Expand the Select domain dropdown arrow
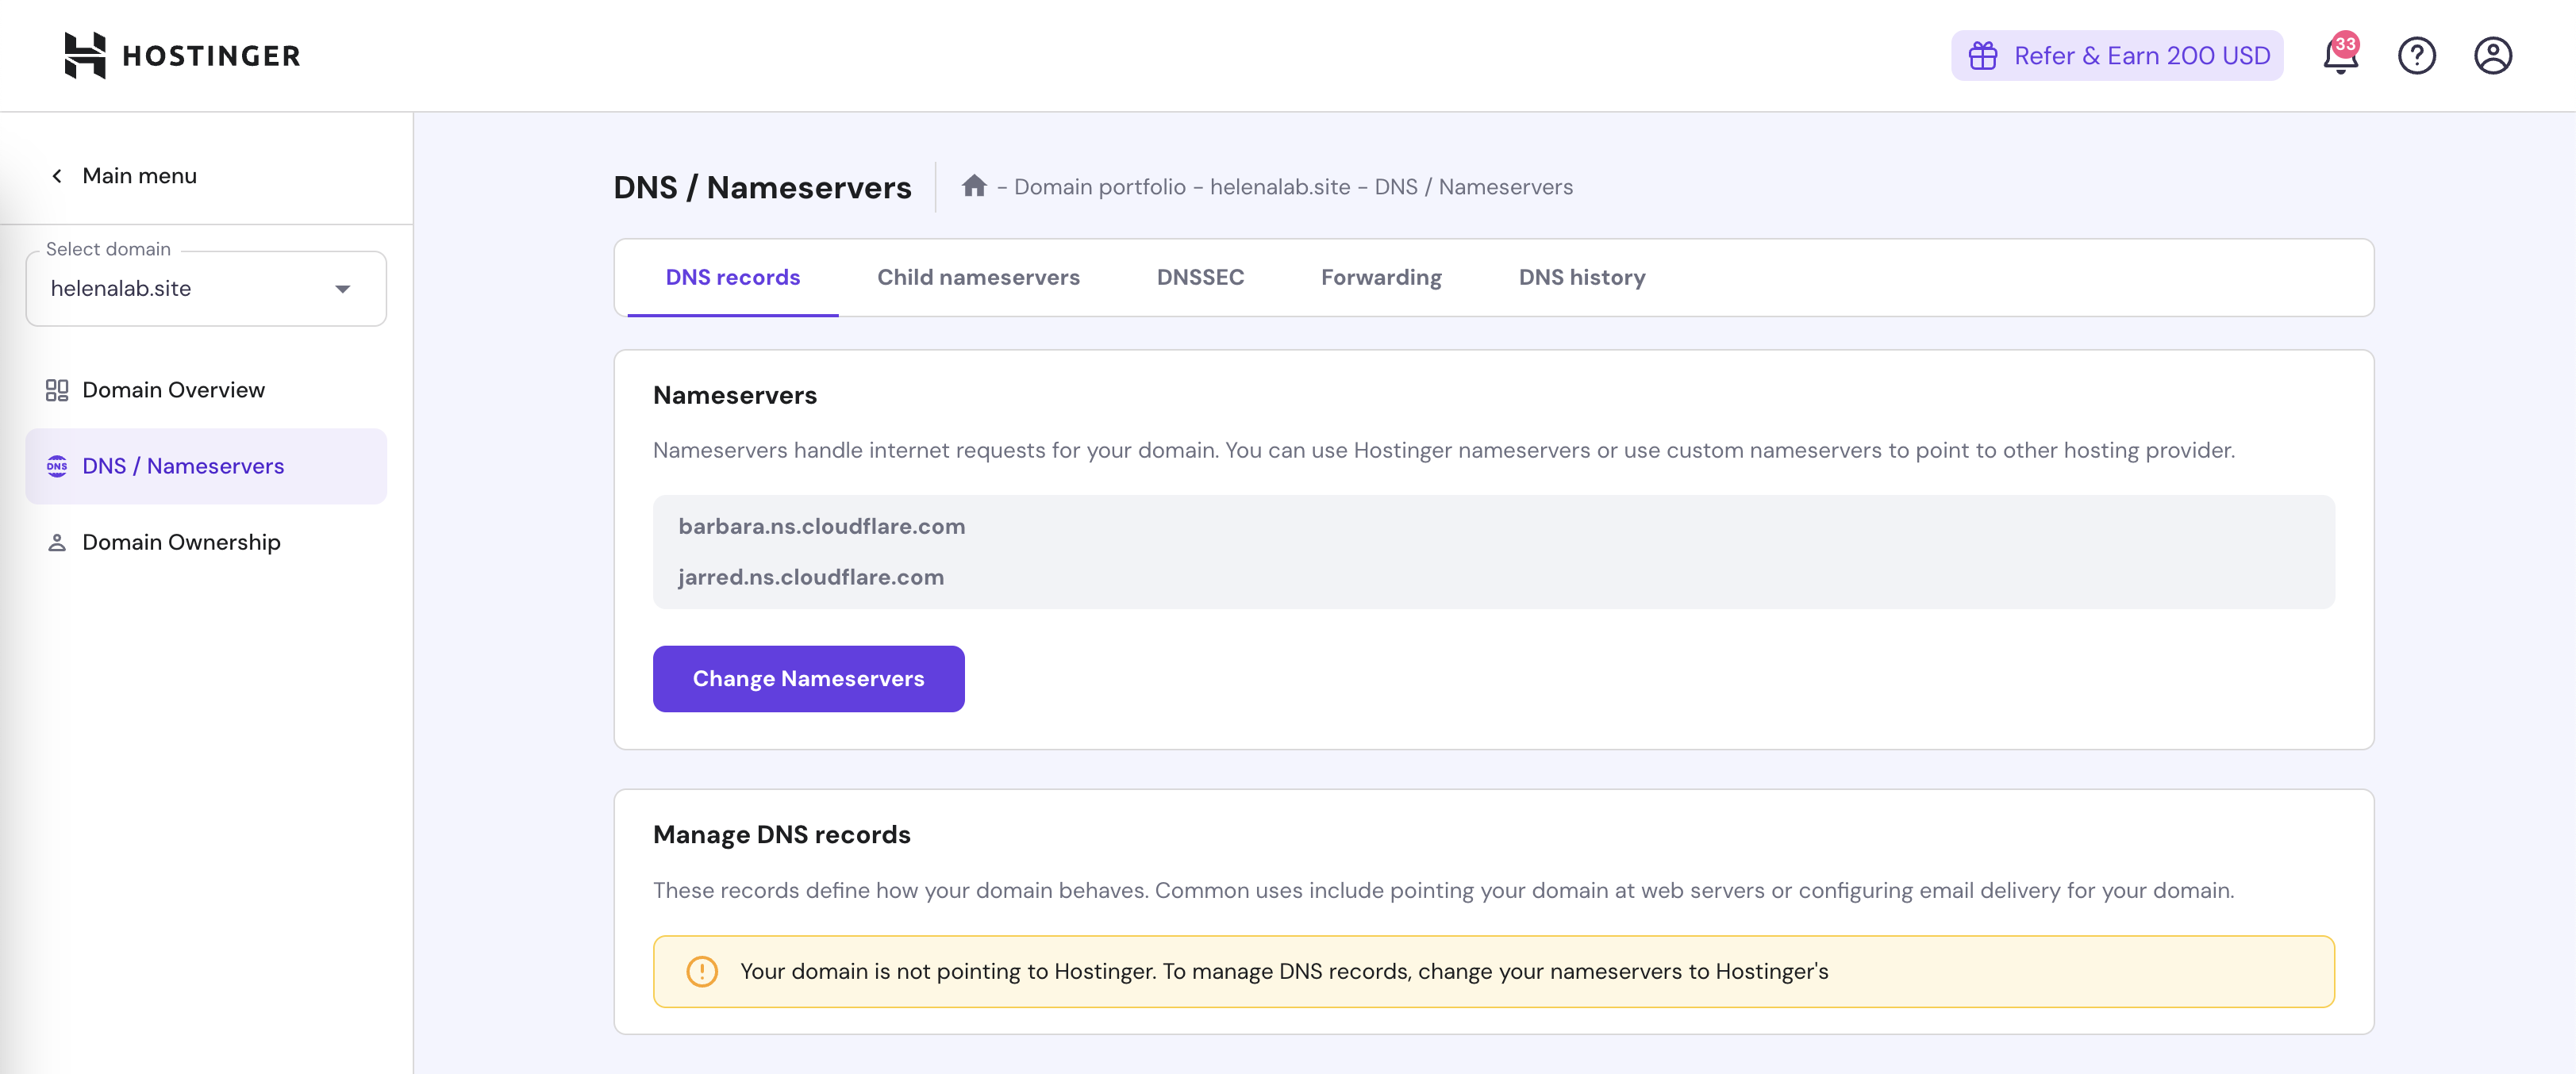 tap(343, 289)
